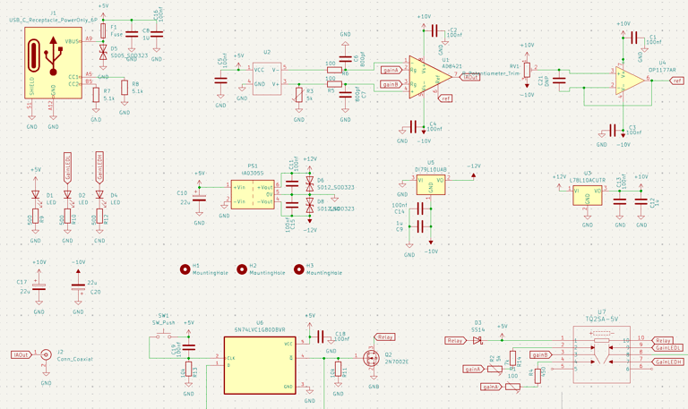Viewport: 688px width, 409px height.
Task: Click the gainA label at U1 input
Action: tap(391, 70)
